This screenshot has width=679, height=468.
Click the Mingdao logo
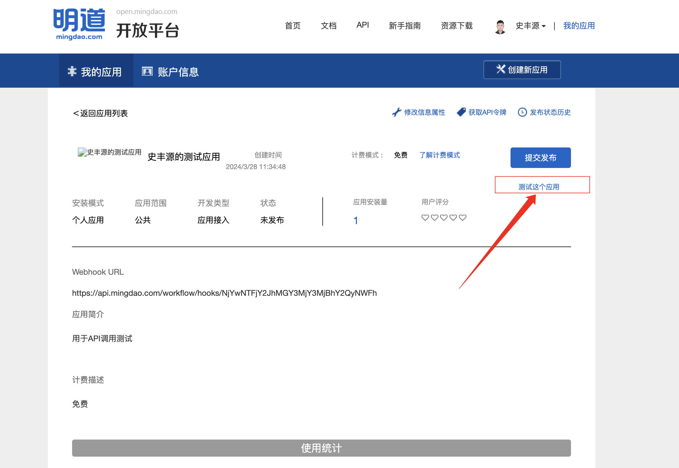[x=79, y=24]
